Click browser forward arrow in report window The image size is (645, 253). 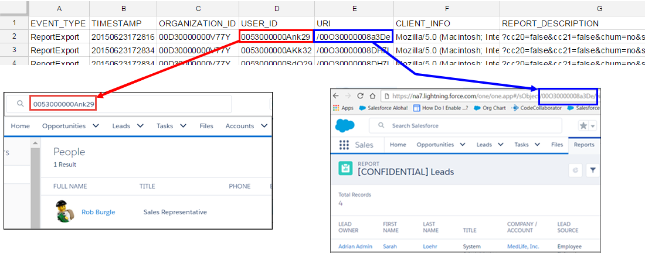[348, 95]
